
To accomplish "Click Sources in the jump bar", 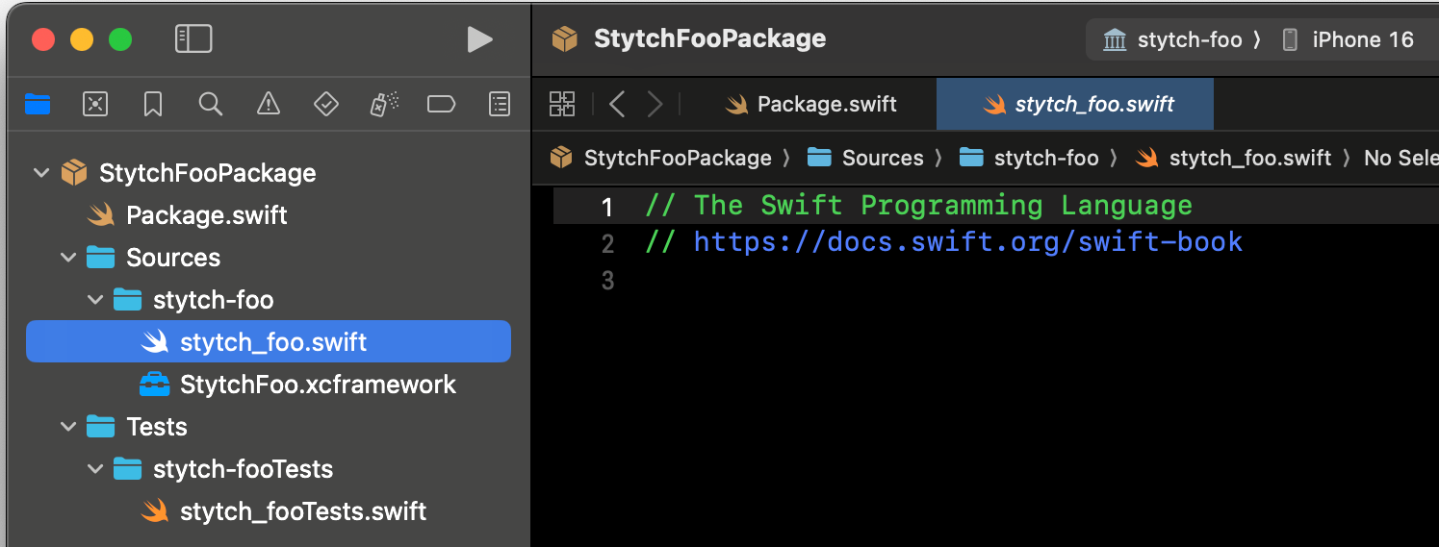I will [x=866, y=158].
